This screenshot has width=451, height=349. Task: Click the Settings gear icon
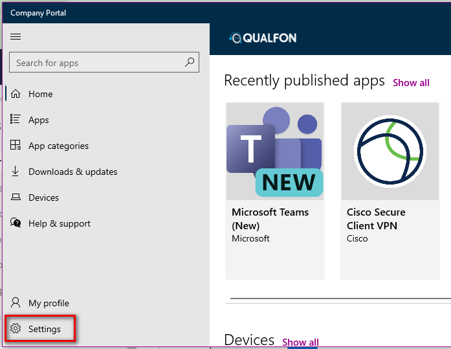coord(16,328)
